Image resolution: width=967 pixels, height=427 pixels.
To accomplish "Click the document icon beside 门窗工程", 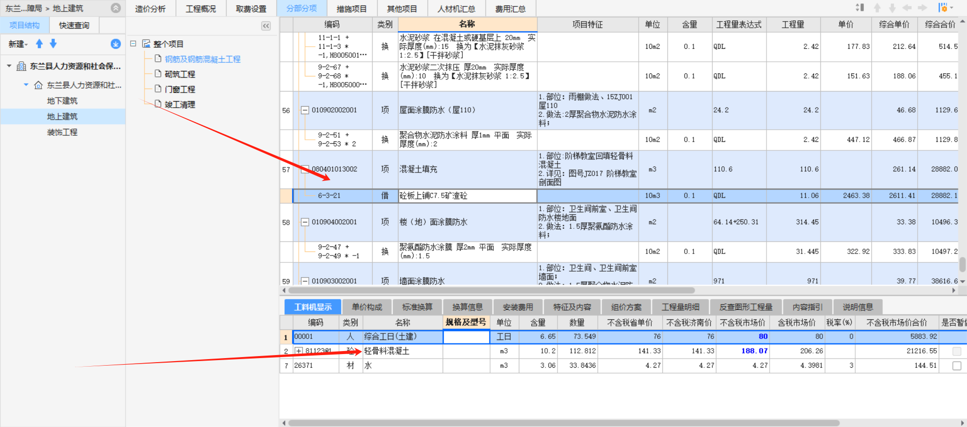I will click(158, 89).
